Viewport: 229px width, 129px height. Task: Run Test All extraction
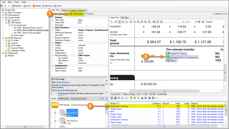click(x=90, y=14)
